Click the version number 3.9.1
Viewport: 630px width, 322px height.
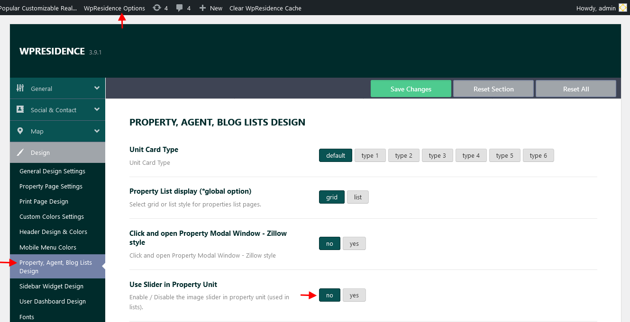(x=95, y=53)
